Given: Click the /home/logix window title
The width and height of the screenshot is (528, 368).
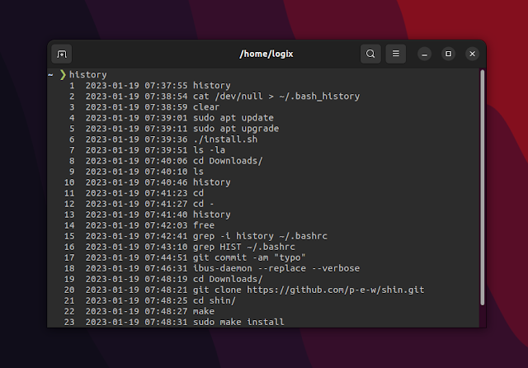Looking at the screenshot, I should [266, 54].
